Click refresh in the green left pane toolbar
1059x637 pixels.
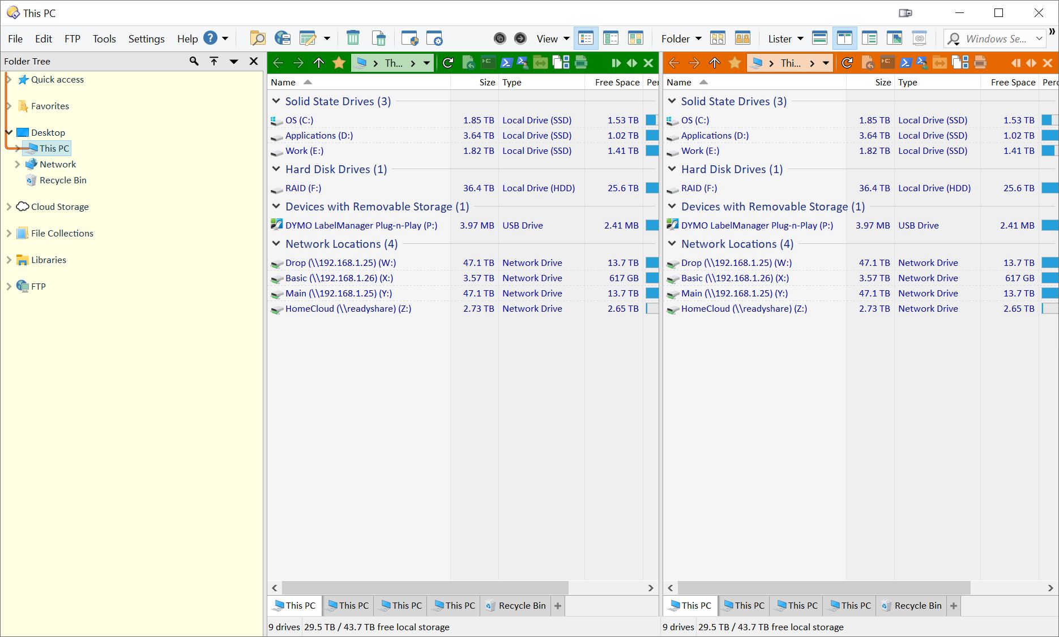[x=448, y=63]
